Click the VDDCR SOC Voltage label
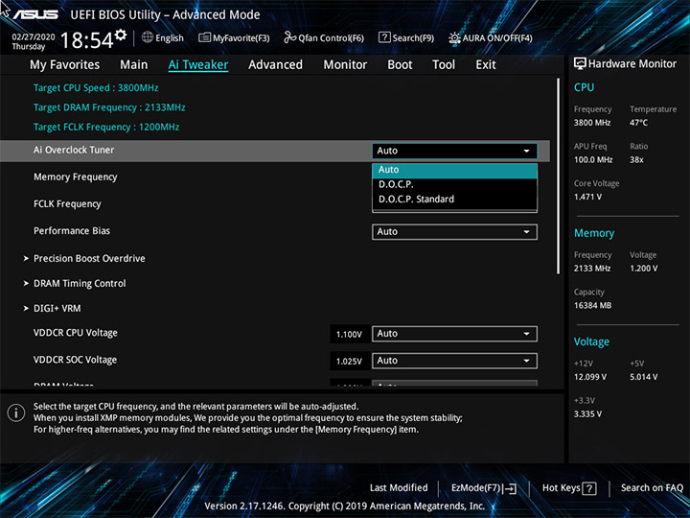The height and width of the screenshot is (518, 690). tap(76, 360)
